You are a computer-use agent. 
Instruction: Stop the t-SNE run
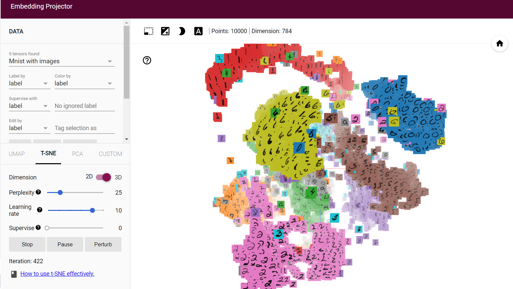[27, 244]
